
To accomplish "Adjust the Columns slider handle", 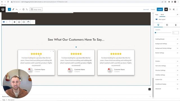I will click(x=156, y=33).
